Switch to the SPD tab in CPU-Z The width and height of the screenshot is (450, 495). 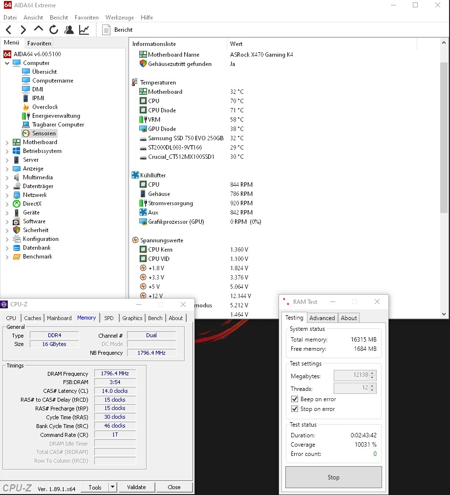point(109,318)
